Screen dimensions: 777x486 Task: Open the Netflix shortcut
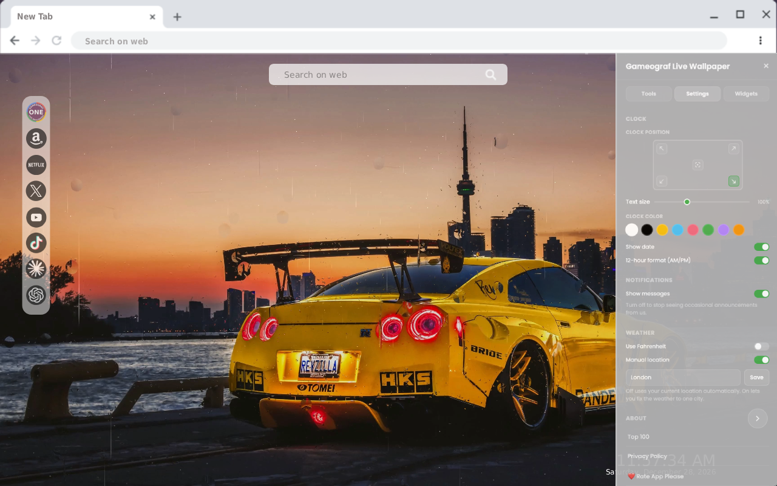36,165
